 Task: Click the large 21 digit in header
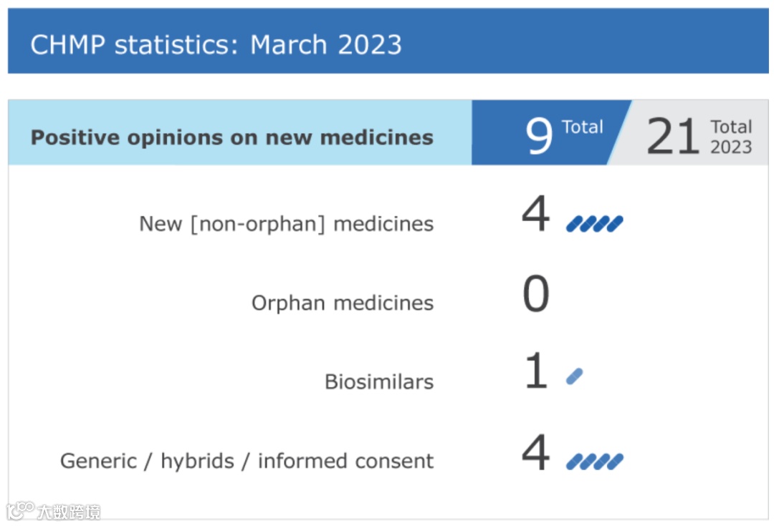click(x=672, y=135)
